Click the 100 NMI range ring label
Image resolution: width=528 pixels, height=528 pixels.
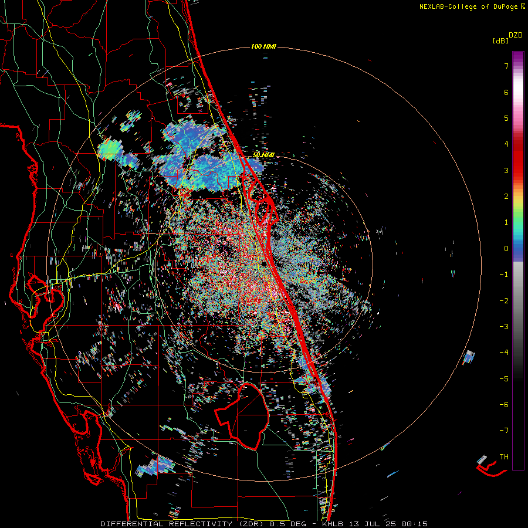click(263, 46)
